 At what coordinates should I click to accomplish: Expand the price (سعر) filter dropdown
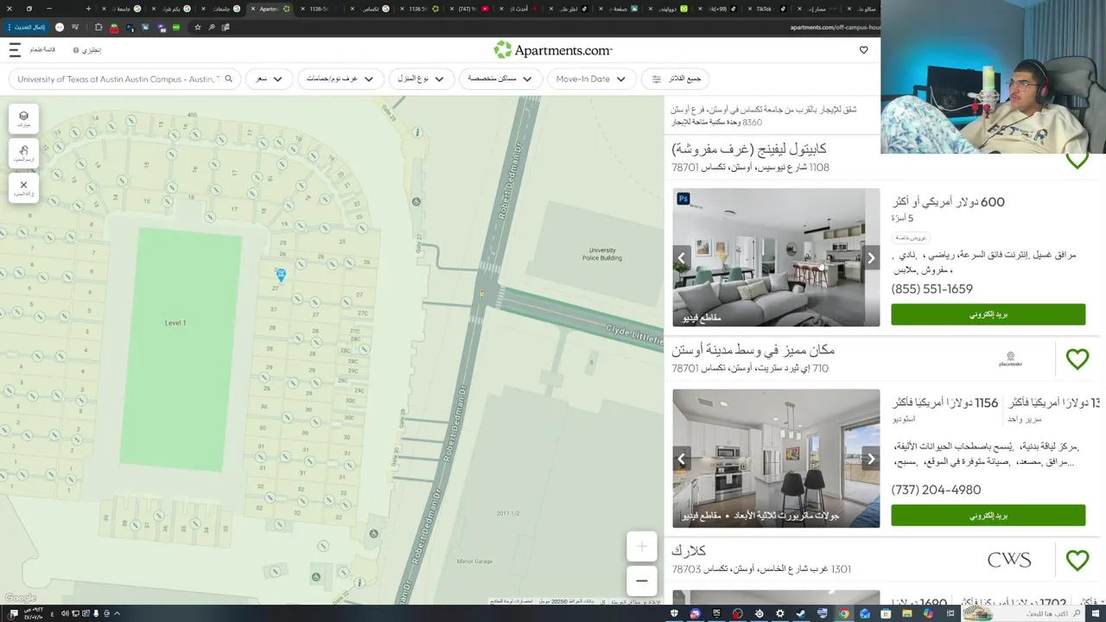pyautogui.click(x=269, y=79)
